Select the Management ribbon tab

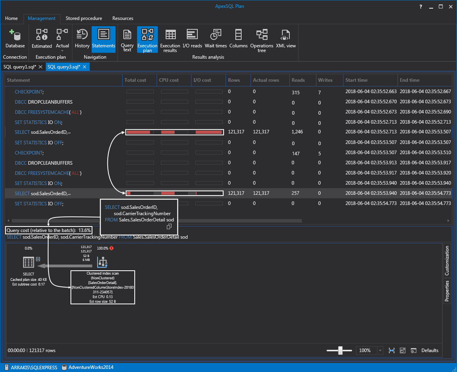[x=42, y=18]
